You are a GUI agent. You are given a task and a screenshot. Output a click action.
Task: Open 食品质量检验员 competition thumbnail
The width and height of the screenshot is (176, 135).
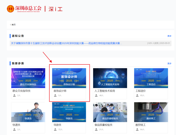110,112
